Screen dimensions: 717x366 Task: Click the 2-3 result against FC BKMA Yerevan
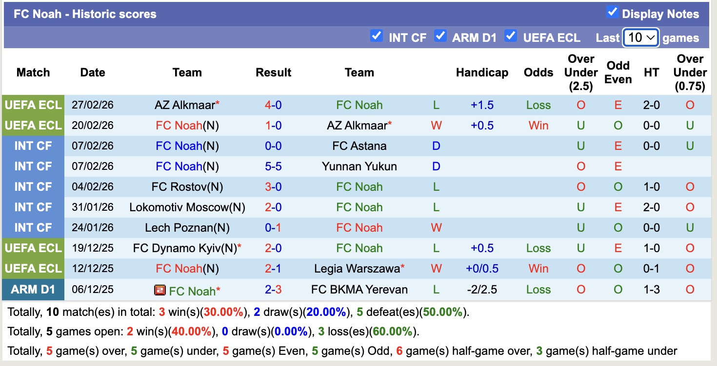coord(273,289)
